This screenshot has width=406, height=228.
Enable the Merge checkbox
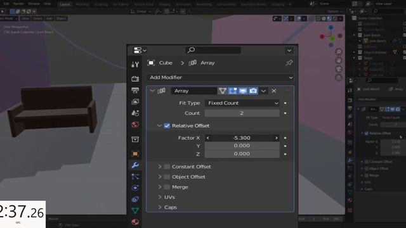(x=167, y=187)
